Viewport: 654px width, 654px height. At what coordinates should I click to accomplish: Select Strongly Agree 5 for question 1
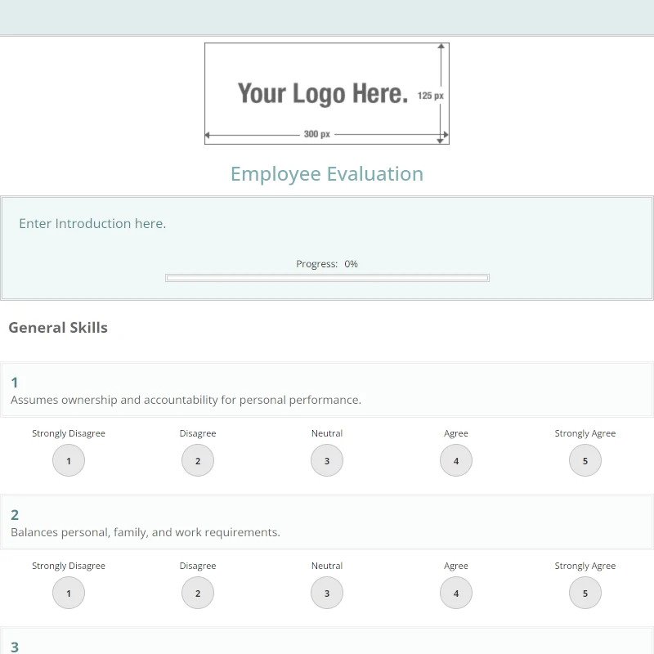tap(585, 461)
